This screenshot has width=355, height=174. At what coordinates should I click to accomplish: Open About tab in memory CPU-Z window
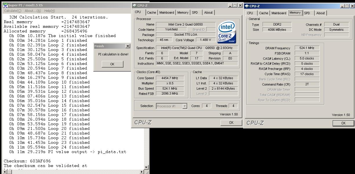pos(321,13)
